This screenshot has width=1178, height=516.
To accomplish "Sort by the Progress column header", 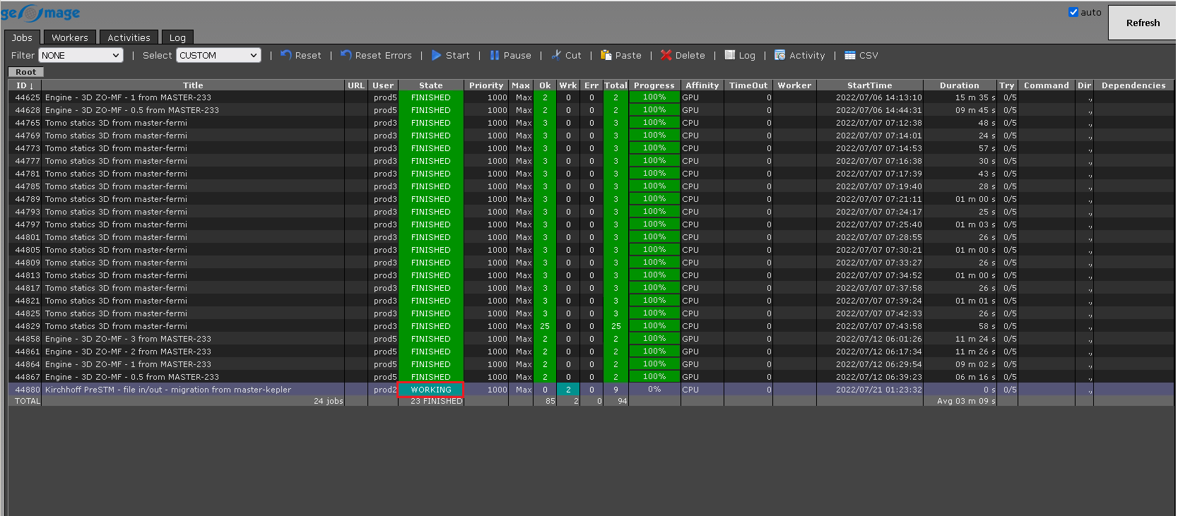I will [x=654, y=85].
